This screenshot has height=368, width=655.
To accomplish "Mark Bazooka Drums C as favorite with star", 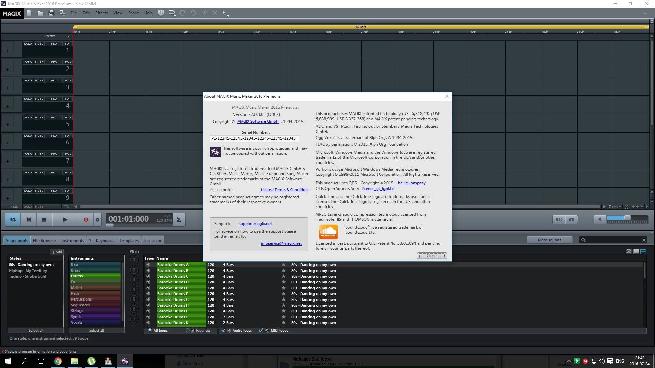I will pyautogui.click(x=283, y=276).
